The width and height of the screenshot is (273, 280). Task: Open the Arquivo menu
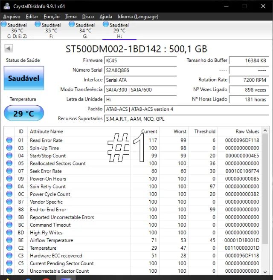pyautogui.click(x=12, y=17)
